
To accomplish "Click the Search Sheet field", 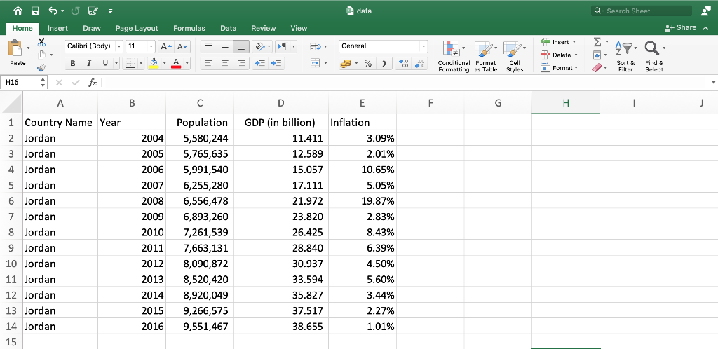I will [x=642, y=11].
